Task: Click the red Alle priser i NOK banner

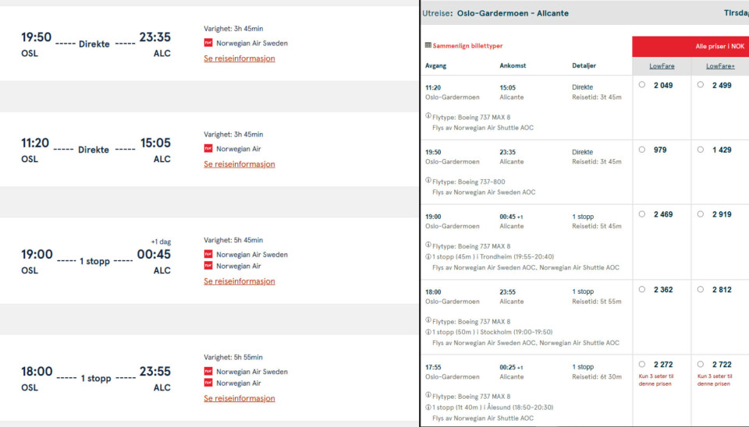Action: tap(690, 46)
